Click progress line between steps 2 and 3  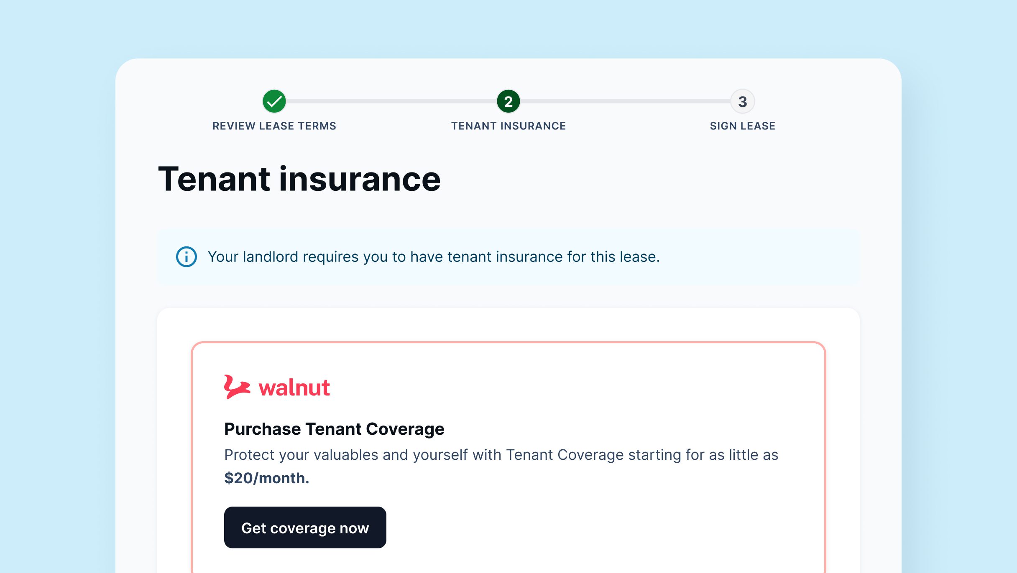625,101
